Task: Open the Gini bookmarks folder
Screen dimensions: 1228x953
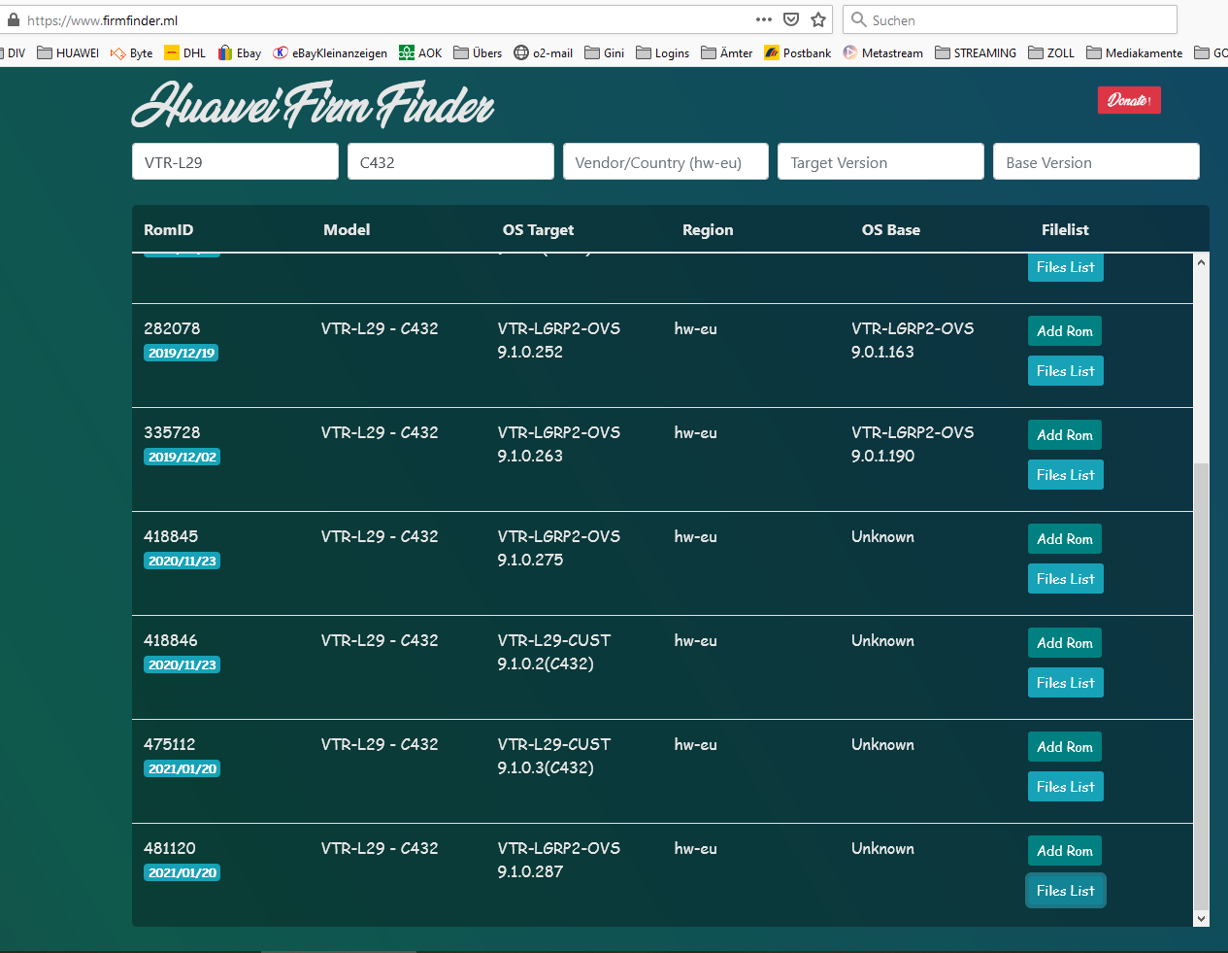Action: coord(605,52)
